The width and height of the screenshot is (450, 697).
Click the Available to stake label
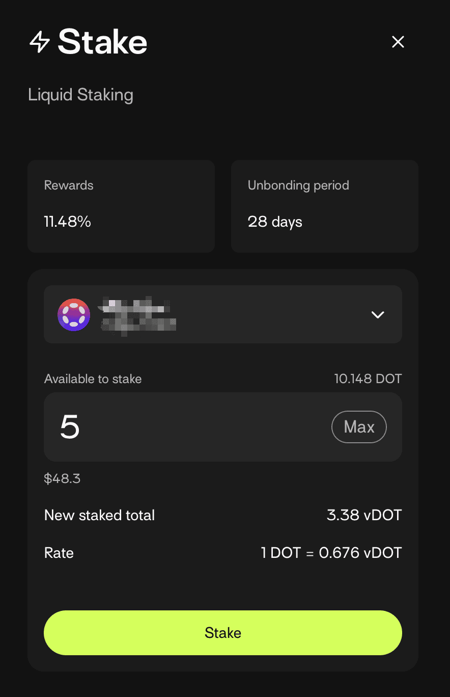93,379
